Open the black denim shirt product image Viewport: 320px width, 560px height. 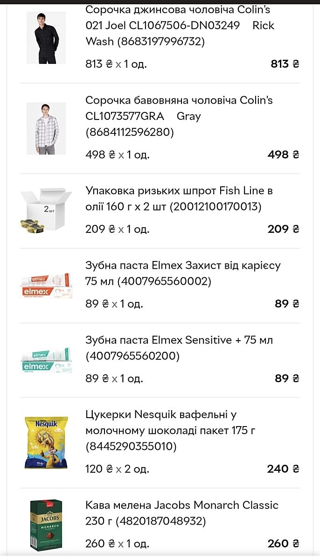pos(46,38)
